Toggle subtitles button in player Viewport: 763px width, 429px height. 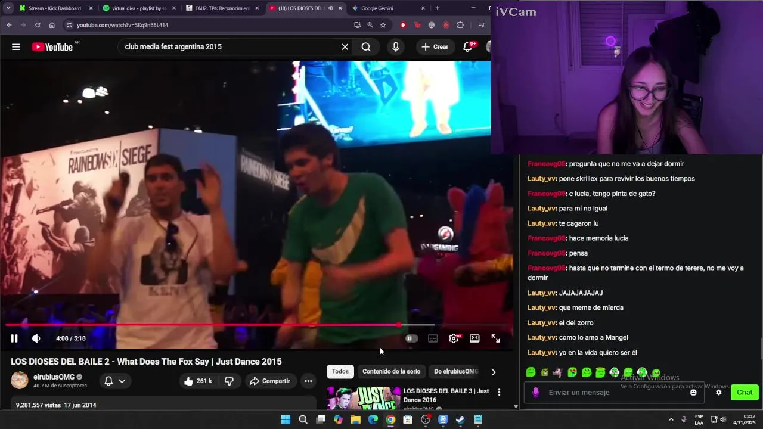tap(433, 338)
